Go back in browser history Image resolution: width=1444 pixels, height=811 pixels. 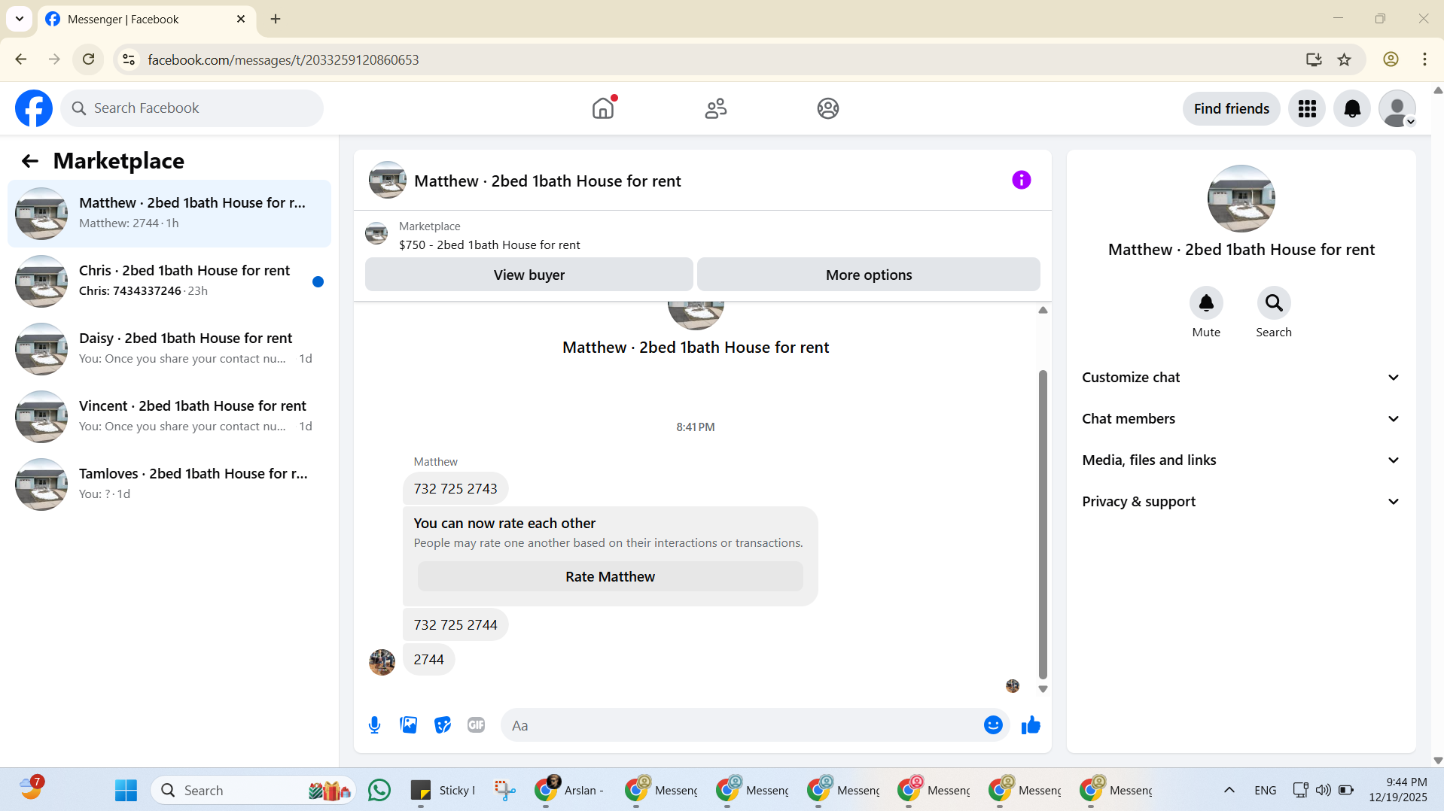pyautogui.click(x=21, y=59)
